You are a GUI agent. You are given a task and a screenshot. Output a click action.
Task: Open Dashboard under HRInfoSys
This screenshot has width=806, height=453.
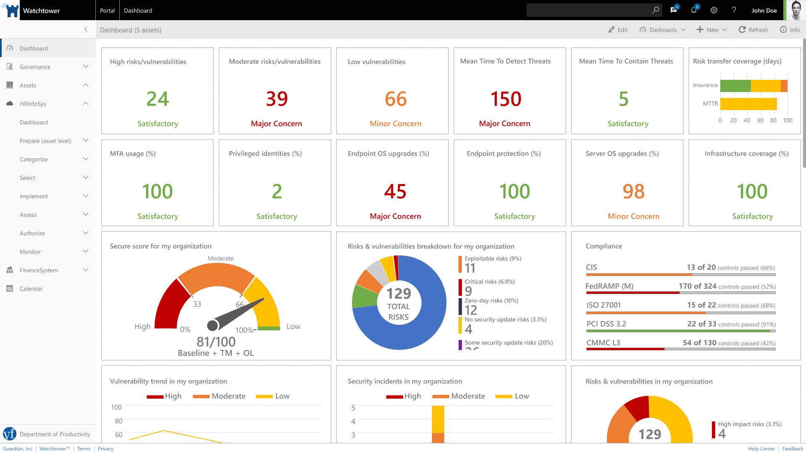(x=34, y=122)
